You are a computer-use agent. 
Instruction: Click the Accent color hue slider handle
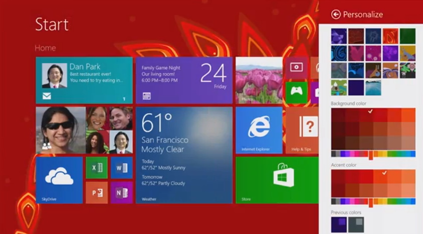(371, 202)
